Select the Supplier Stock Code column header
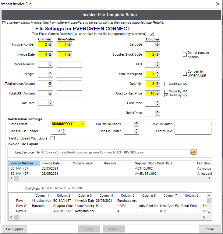This screenshot has width=223, height=234. tap(149, 163)
